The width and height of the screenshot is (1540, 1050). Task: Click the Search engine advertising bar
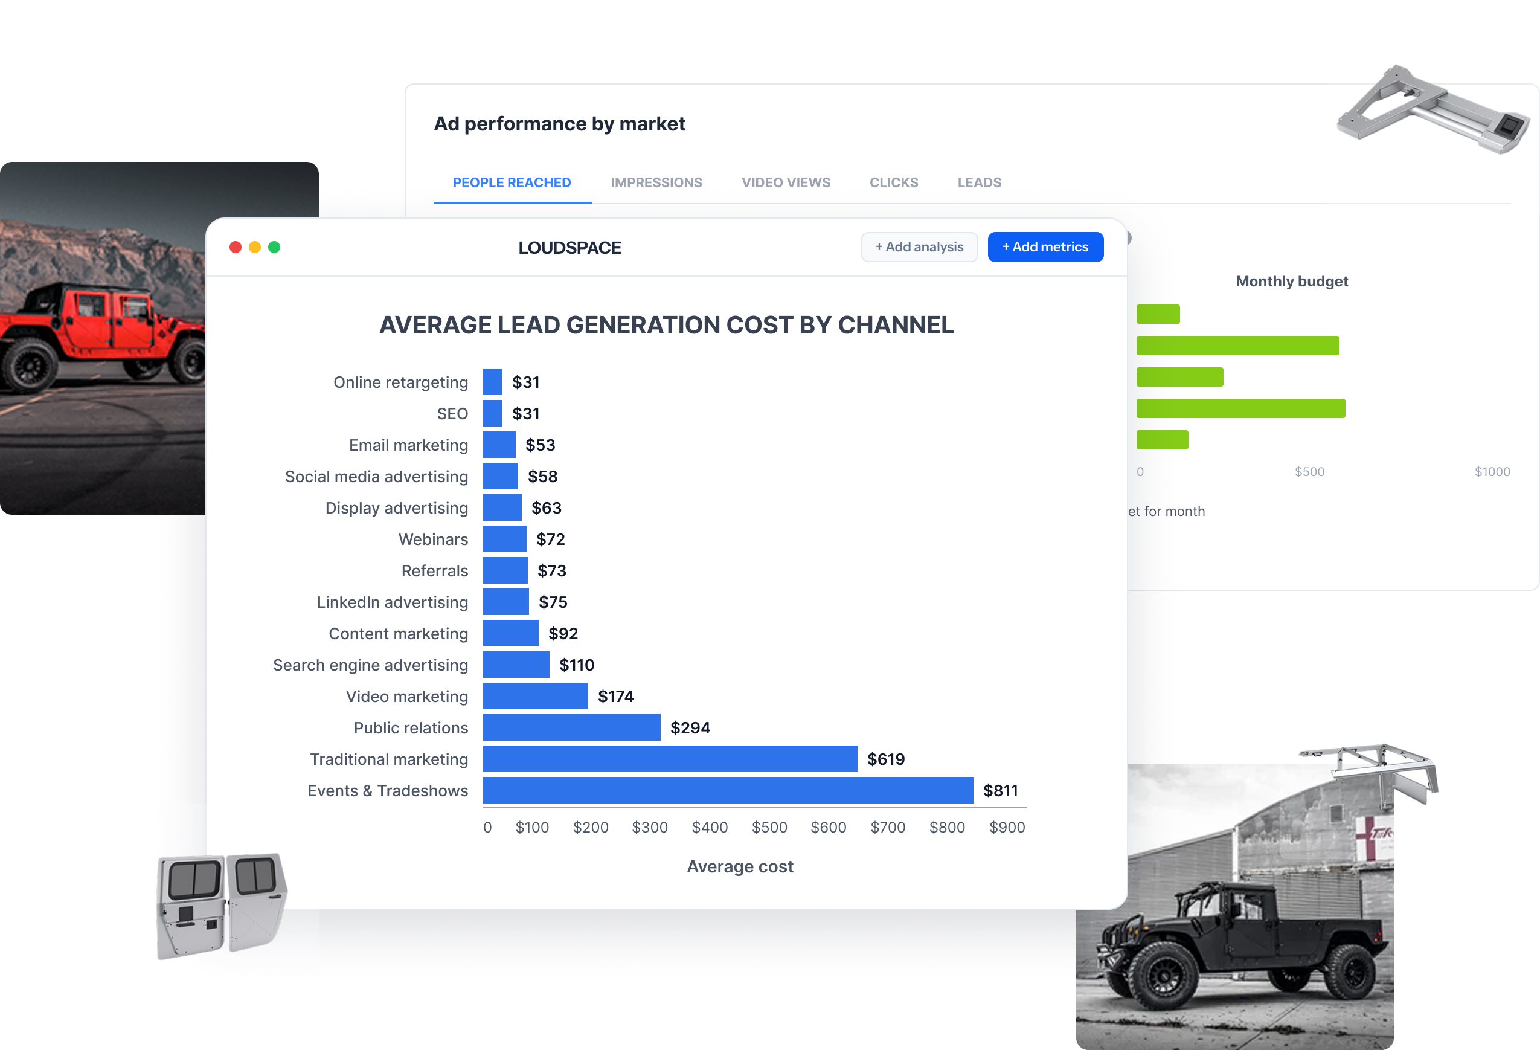(x=516, y=664)
